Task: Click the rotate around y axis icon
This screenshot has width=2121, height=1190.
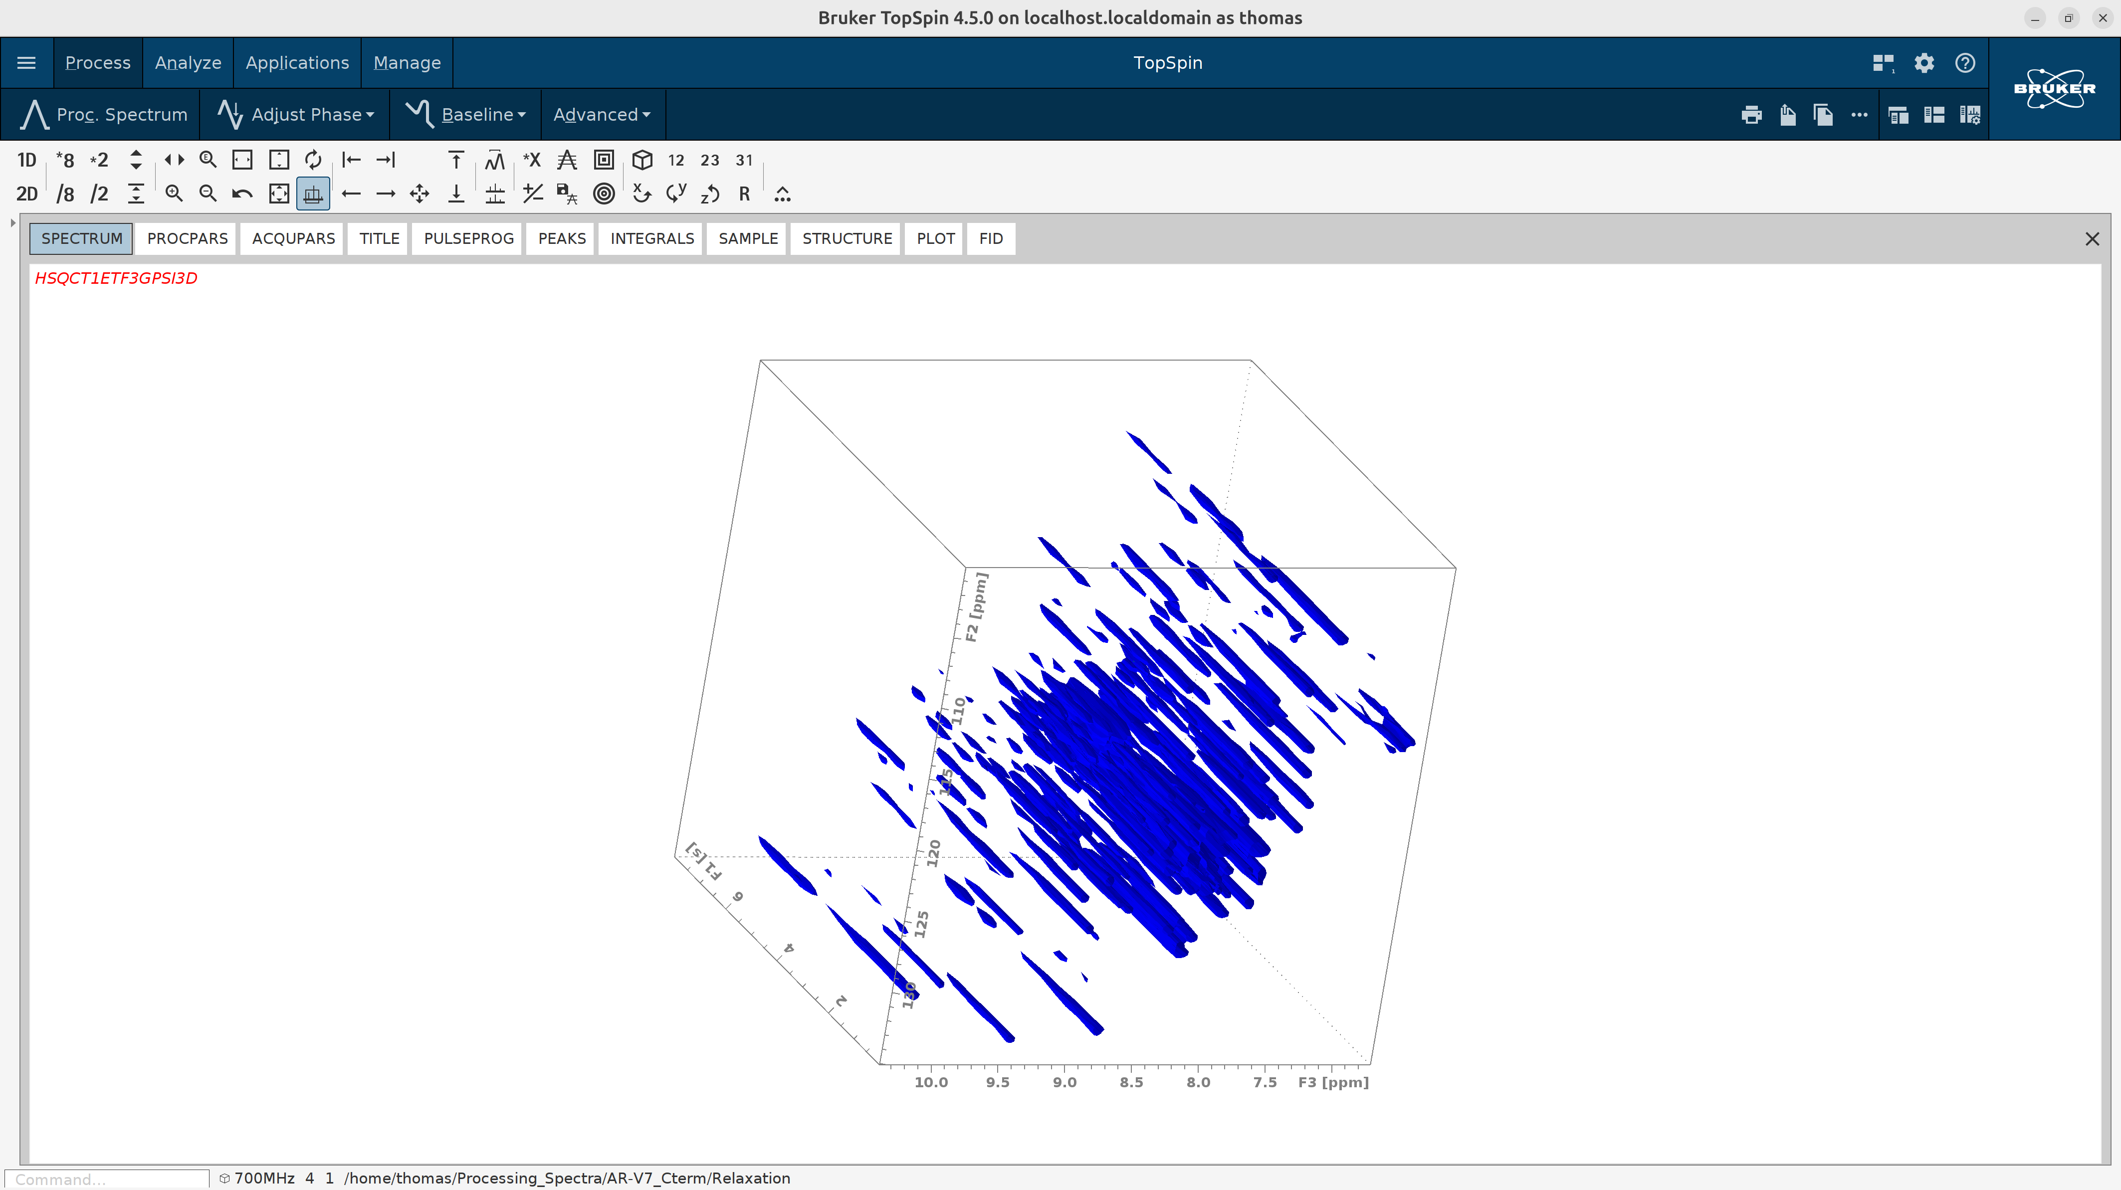Action: click(676, 194)
